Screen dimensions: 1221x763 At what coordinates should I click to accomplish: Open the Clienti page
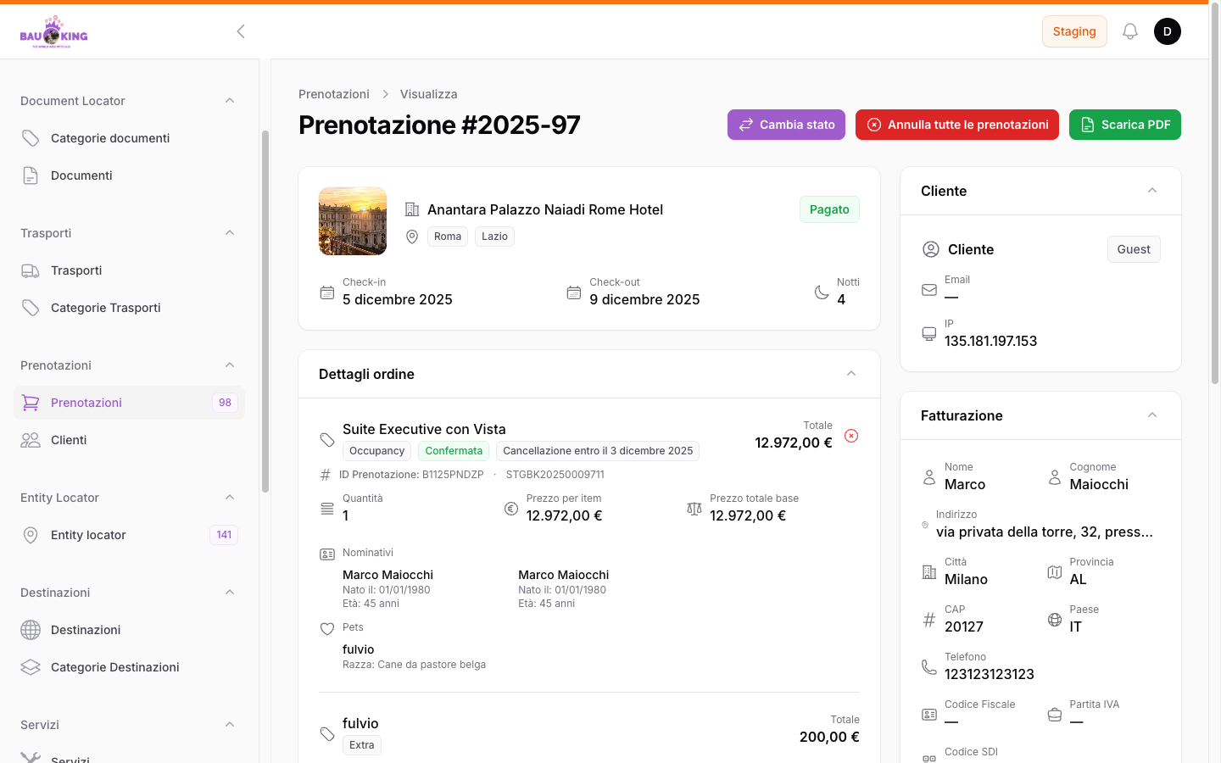[129, 440]
